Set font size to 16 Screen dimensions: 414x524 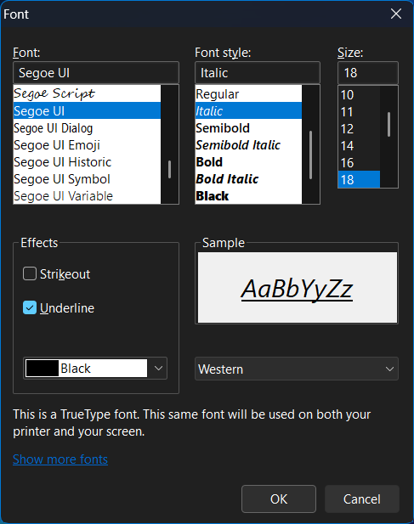(359, 163)
